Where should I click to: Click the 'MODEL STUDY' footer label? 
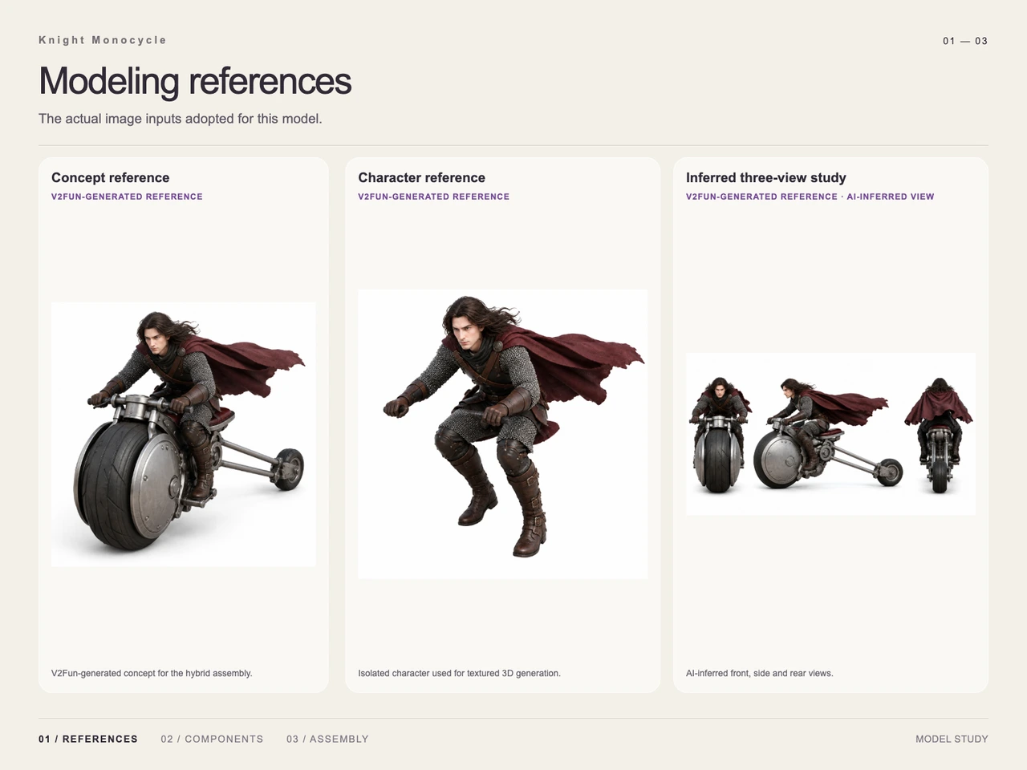952,739
